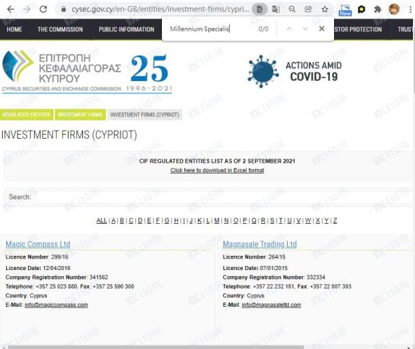Open the extension labeled New
The image size is (415, 349).
[x=345, y=10]
